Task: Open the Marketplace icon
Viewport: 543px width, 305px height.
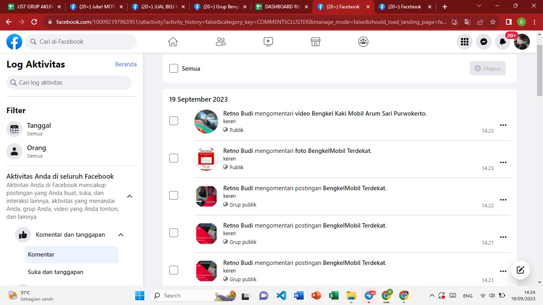Action: tap(316, 42)
